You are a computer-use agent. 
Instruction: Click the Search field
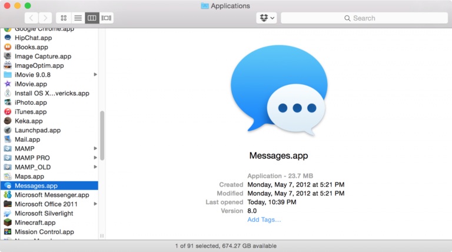point(364,18)
